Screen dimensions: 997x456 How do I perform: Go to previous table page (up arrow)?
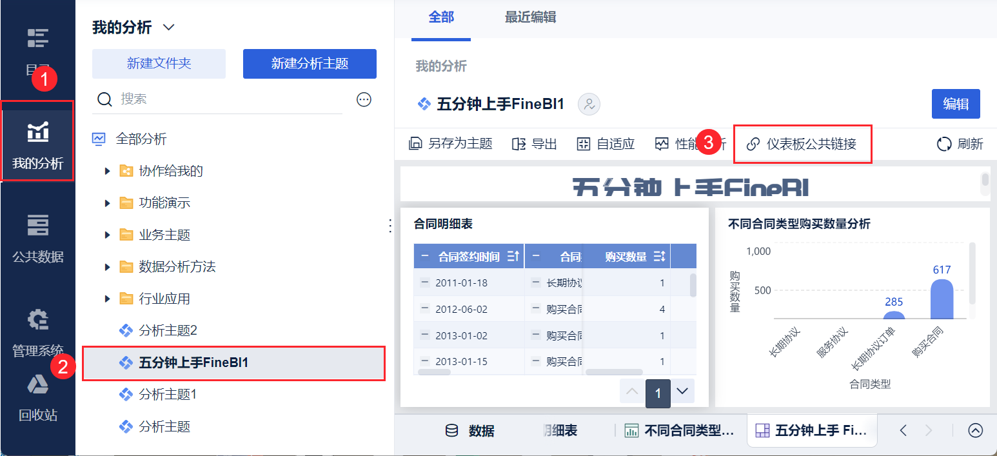(632, 392)
